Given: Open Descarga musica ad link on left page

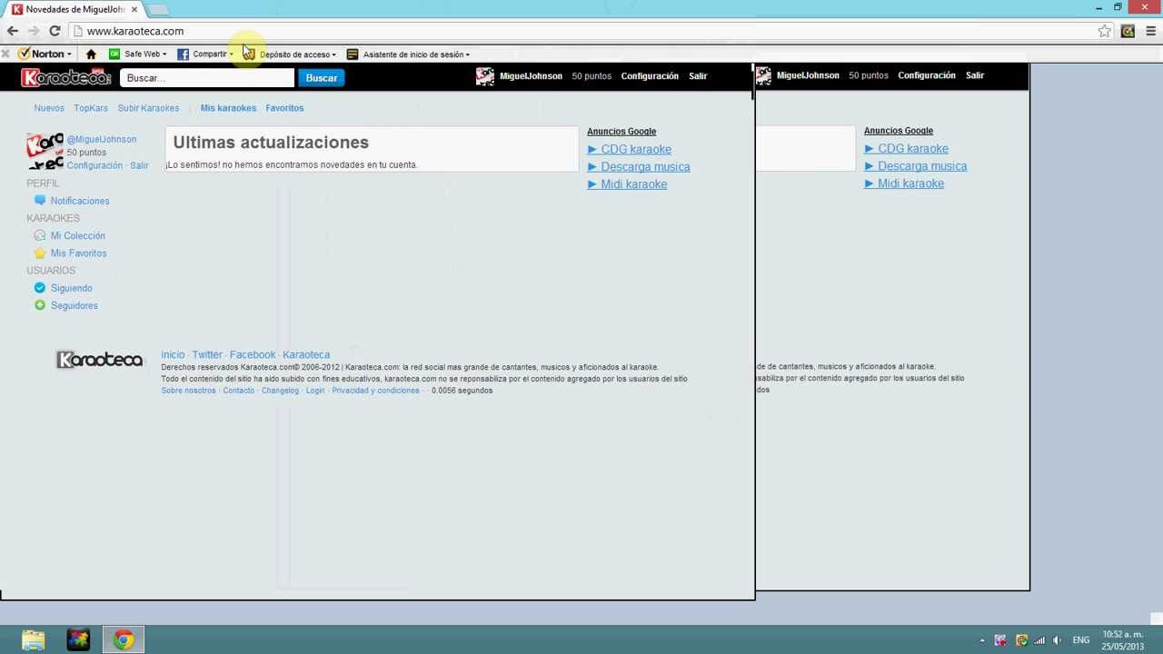Looking at the screenshot, I should click(x=645, y=167).
